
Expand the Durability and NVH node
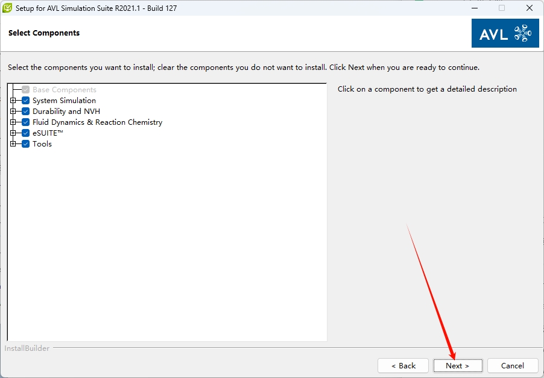13,112
